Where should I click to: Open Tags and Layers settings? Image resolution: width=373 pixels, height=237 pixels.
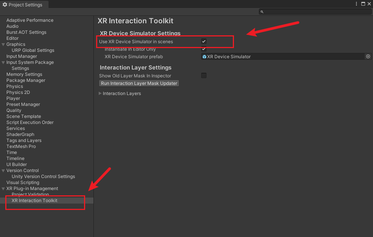tap(24, 140)
